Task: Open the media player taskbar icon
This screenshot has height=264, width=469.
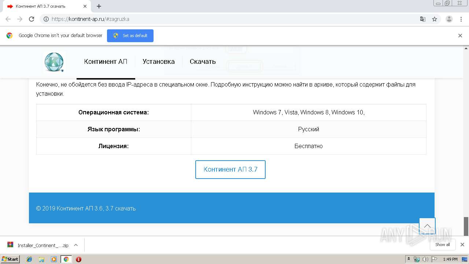Action: click(x=54, y=259)
